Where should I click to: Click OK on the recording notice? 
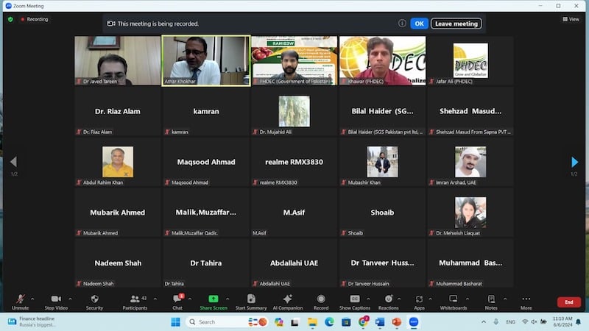click(x=418, y=24)
